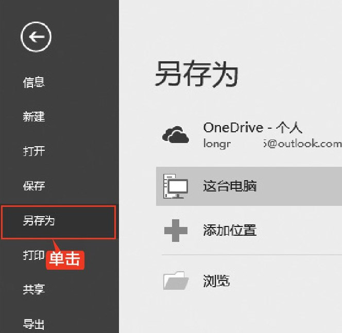
Task: Open the 信息 menu item
Action: [34, 82]
